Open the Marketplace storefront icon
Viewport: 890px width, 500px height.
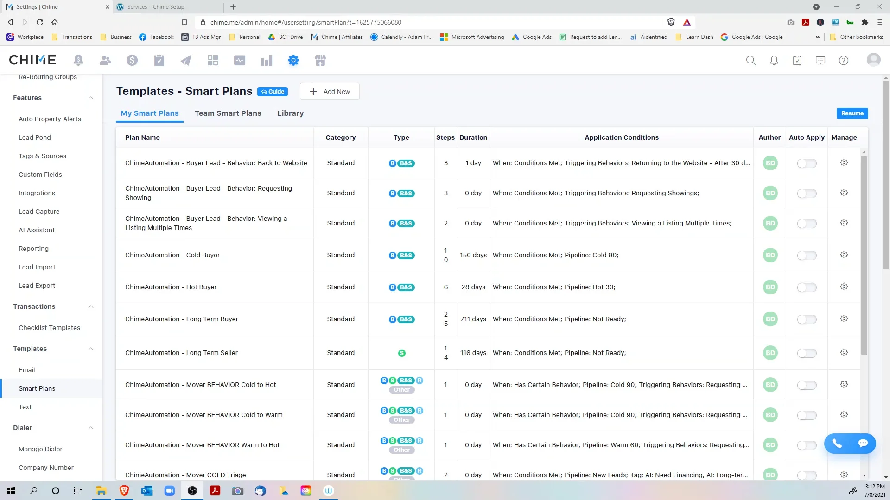click(320, 60)
